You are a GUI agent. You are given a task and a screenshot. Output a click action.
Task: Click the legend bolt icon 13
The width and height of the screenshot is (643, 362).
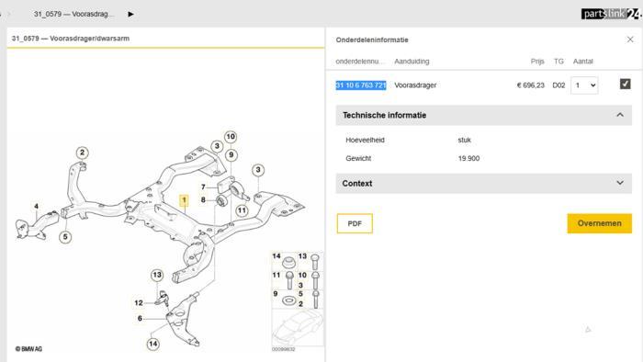point(315,262)
